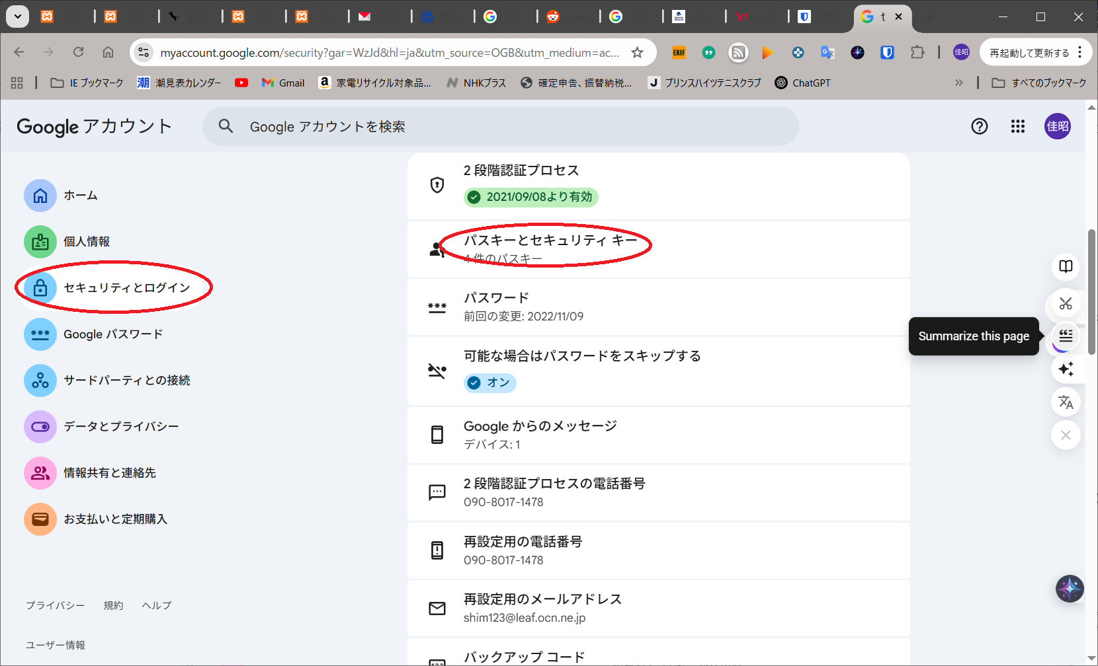Expand the tab search dropdown arrow
Image resolution: width=1098 pixels, height=666 pixels.
[x=18, y=17]
